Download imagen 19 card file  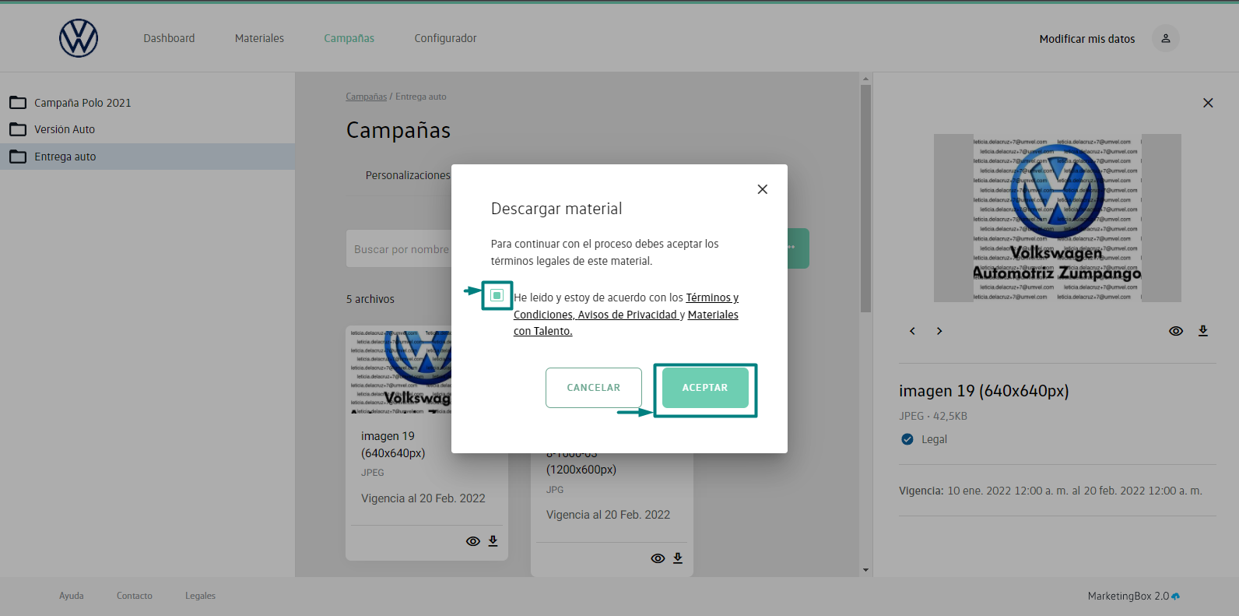[493, 541]
